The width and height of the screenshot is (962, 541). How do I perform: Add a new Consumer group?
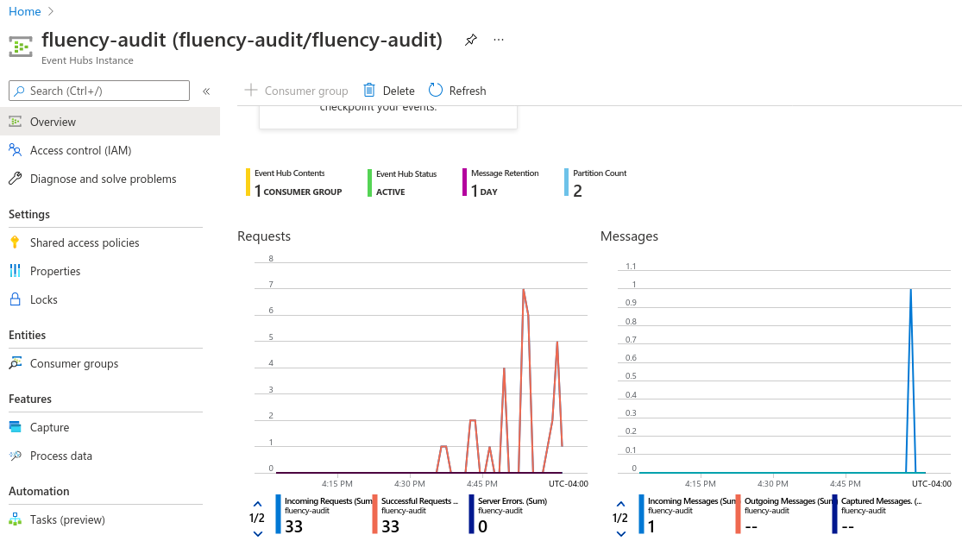point(296,91)
